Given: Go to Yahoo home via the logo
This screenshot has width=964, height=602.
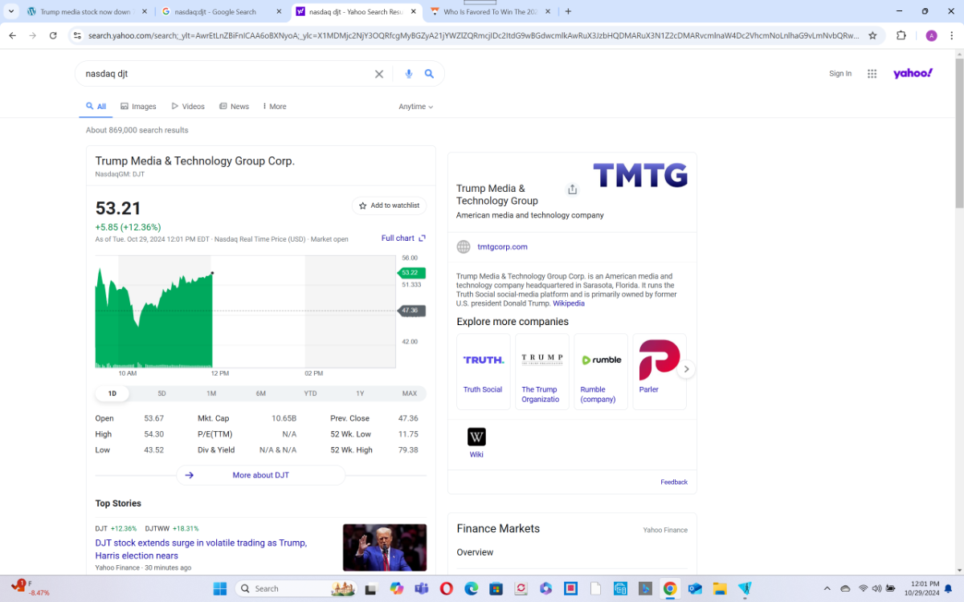Looking at the screenshot, I should click(913, 74).
